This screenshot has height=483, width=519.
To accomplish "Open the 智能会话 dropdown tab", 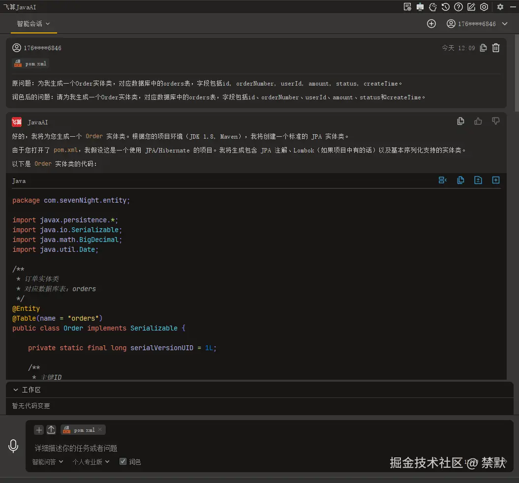I will 33,24.
